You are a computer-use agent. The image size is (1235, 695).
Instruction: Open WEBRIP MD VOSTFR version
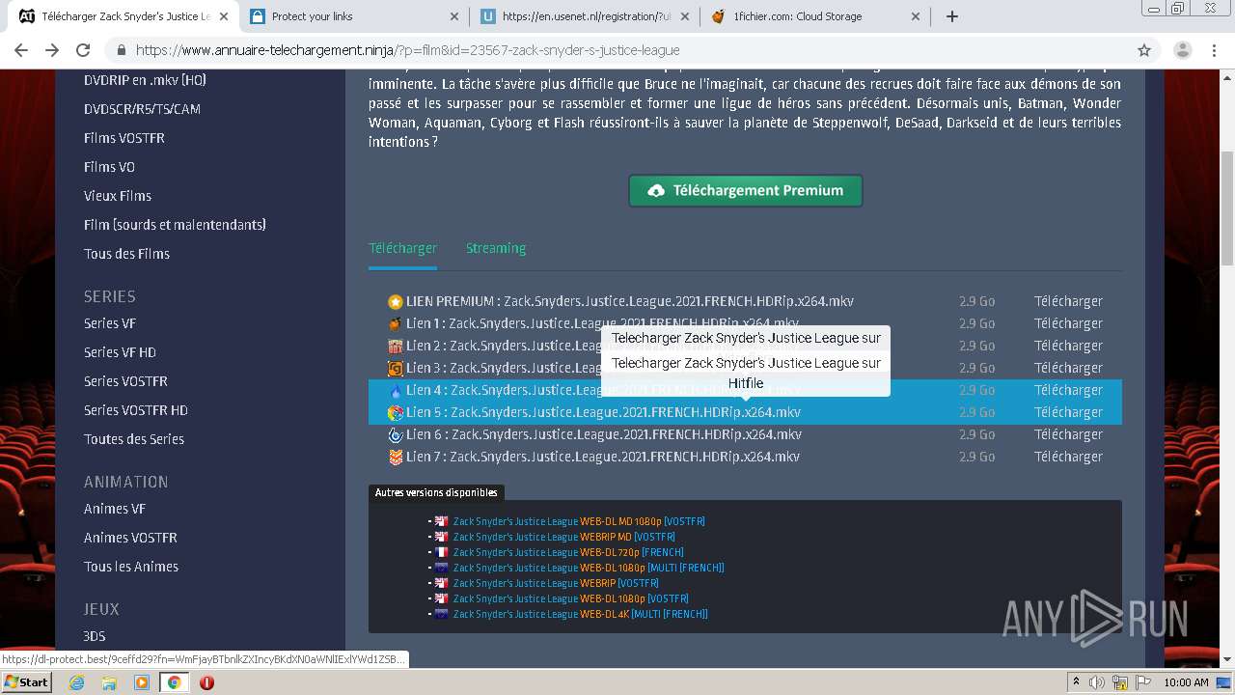point(564,537)
